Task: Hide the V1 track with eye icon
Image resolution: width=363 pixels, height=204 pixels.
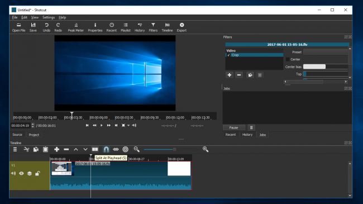Action: pyautogui.click(x=21, y=173)
